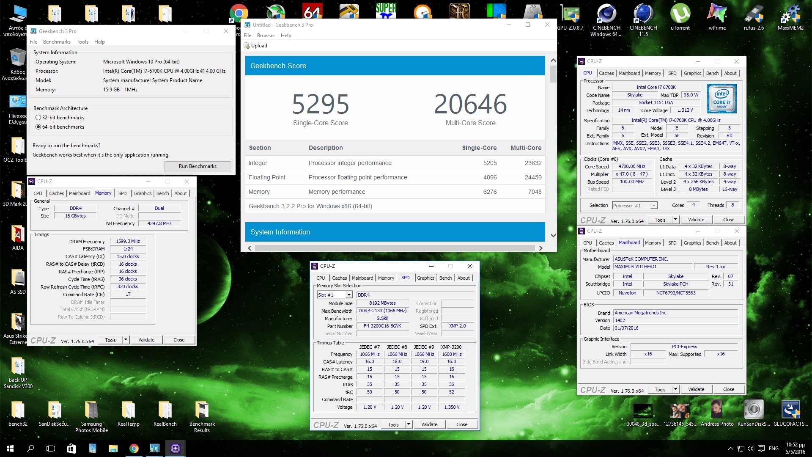Expand Tools arrow in CPU-Z SPD window

click(409, 424)
